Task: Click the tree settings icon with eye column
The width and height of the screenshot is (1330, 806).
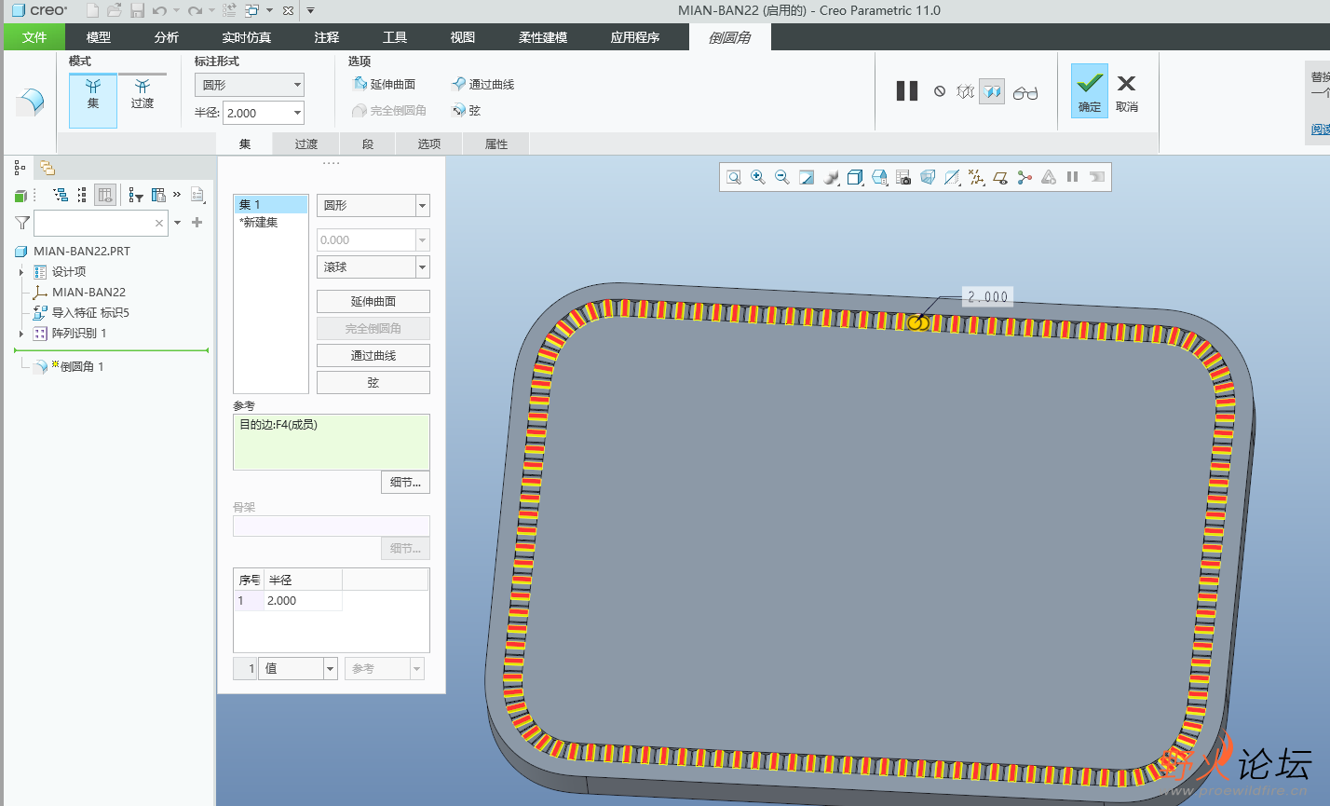Action: click(x=105, y=195)
